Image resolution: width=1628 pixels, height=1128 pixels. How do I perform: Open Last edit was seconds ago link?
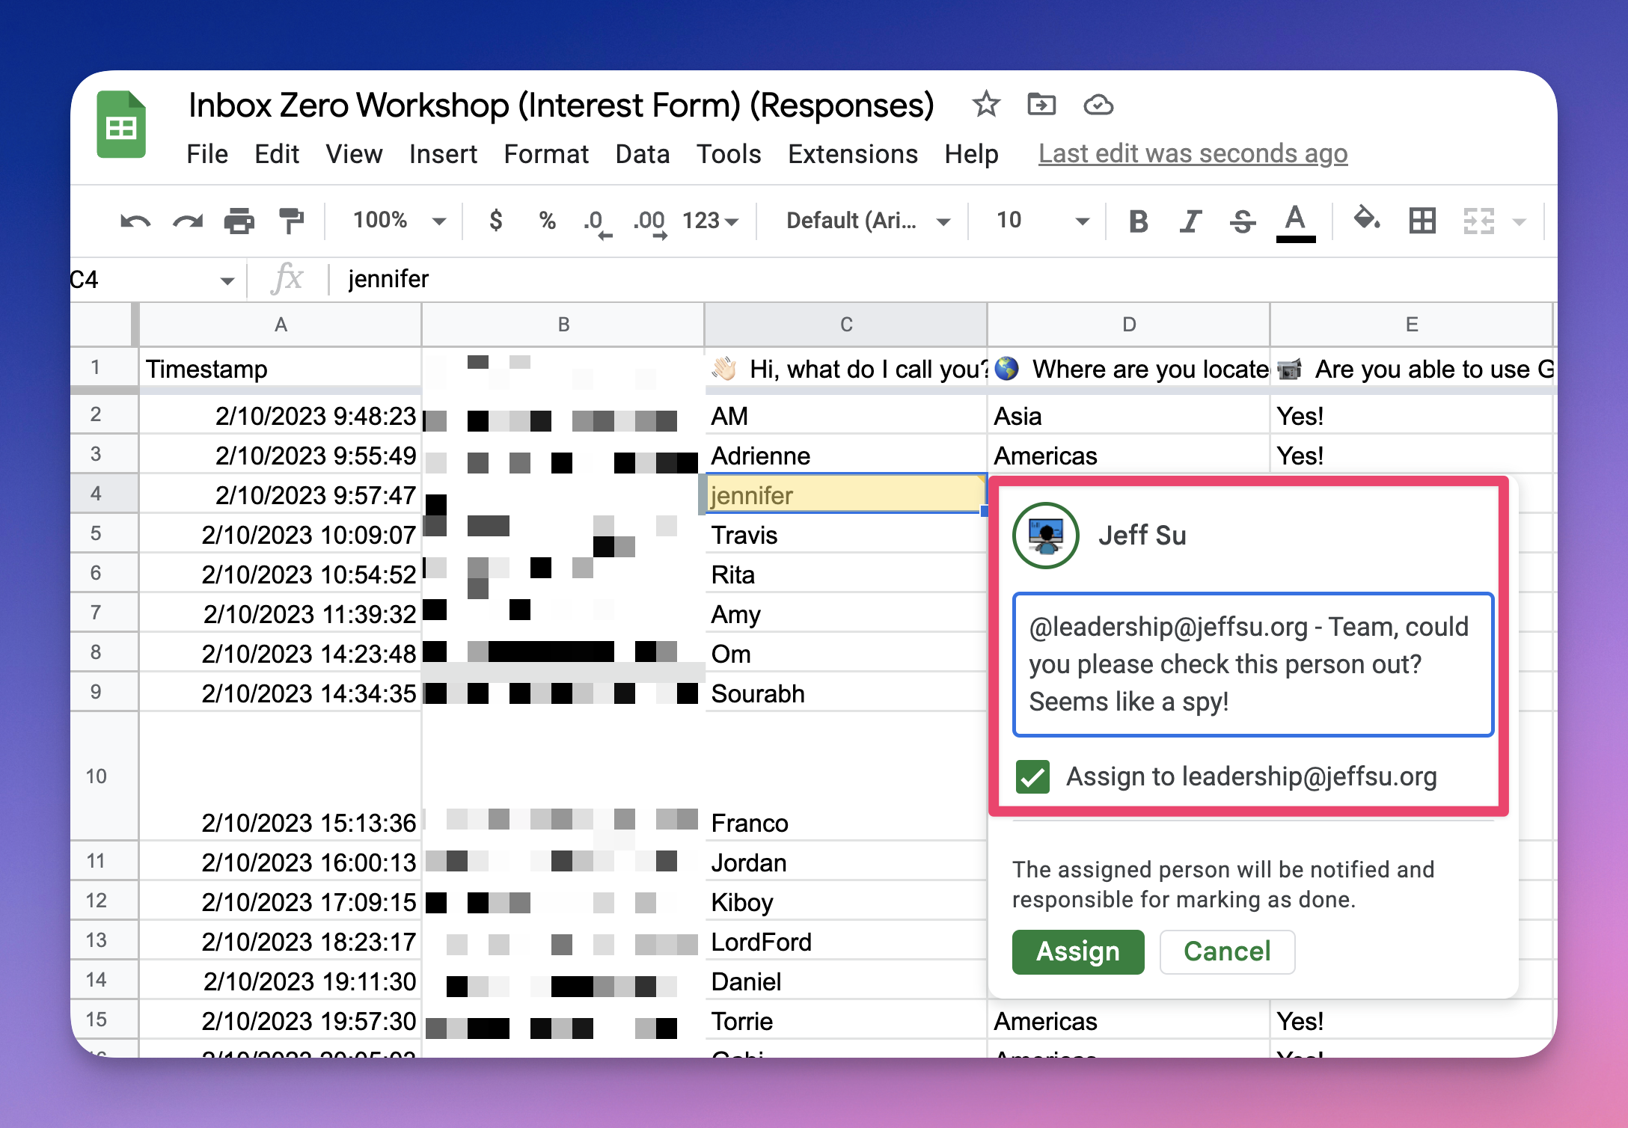point(1193,153)
